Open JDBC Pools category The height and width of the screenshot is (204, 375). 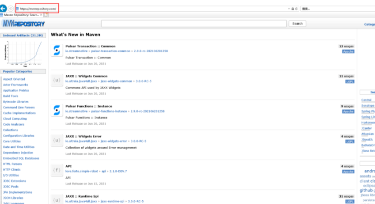[11, 186]
